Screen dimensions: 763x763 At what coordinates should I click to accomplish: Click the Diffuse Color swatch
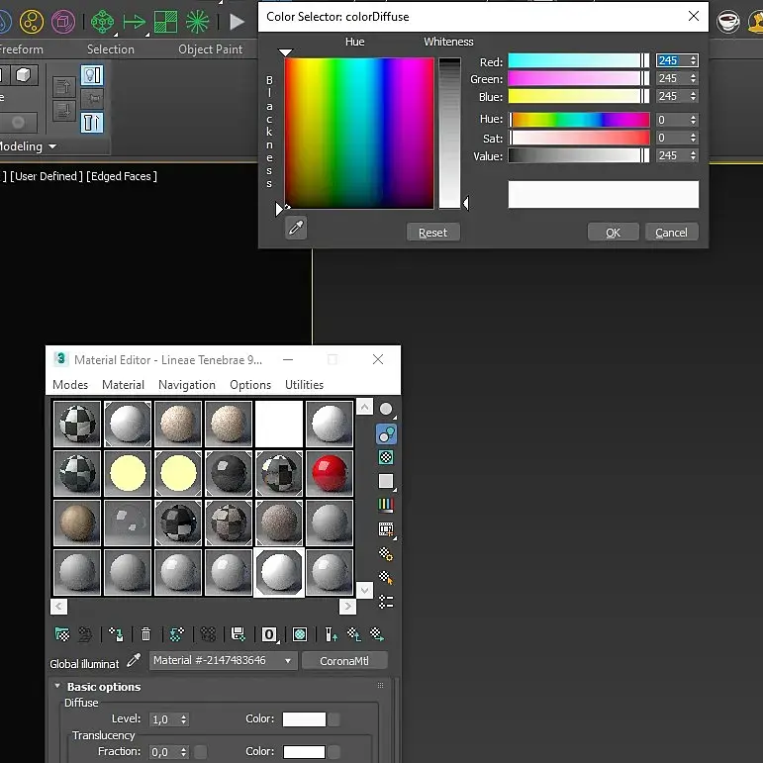coord(304,719)
